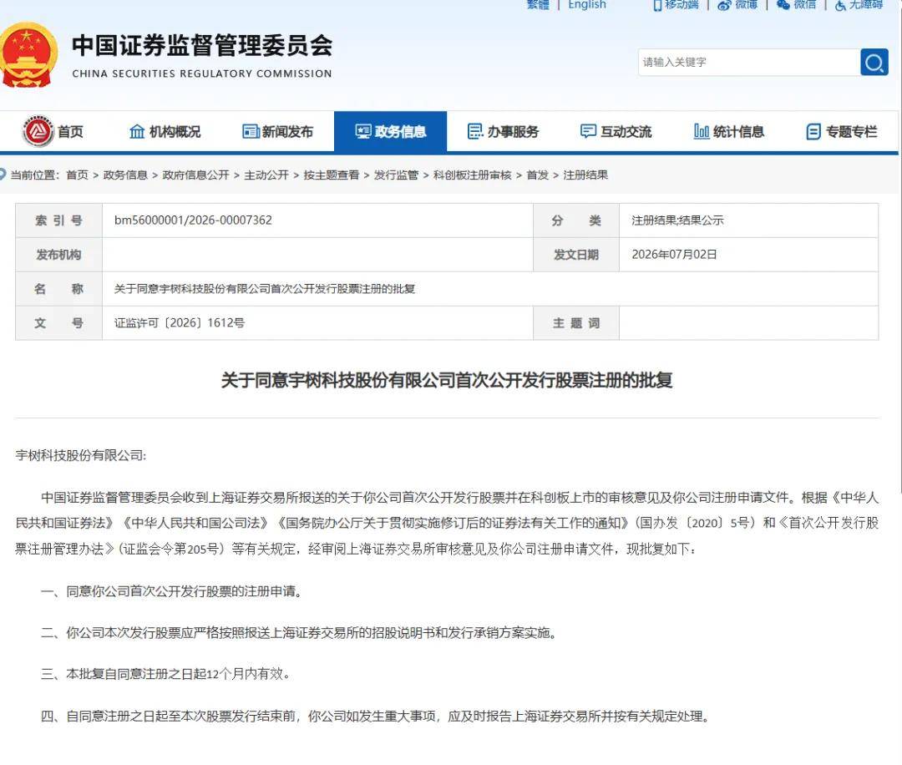Open the Weibo icon link
The image size is (902, 765).
(x=724, y=5)
